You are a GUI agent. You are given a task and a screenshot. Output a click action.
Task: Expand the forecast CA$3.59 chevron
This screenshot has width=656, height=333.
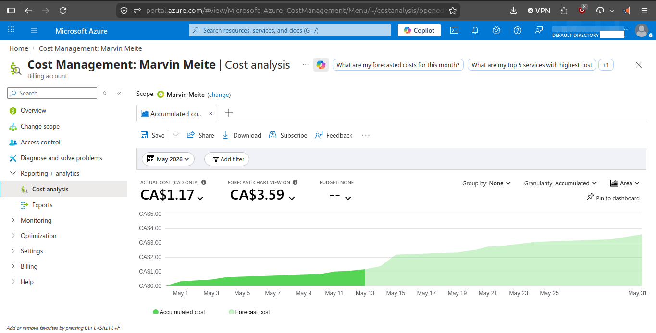point(291,198)
